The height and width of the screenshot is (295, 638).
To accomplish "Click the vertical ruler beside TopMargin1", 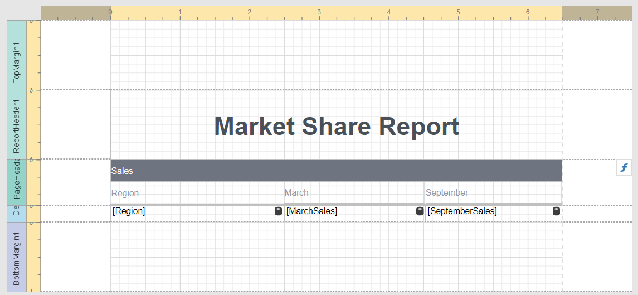I will click(x=33, y=55).
